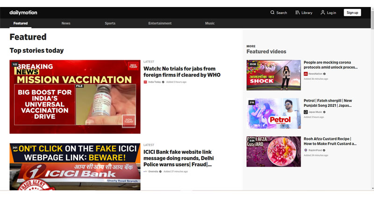Click the 'Added 24 minutes ago' text

(316, 155)
